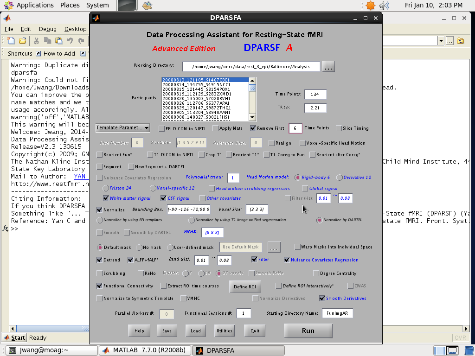Open the Utilities button
475x356 pixels.
click(225, 331)
